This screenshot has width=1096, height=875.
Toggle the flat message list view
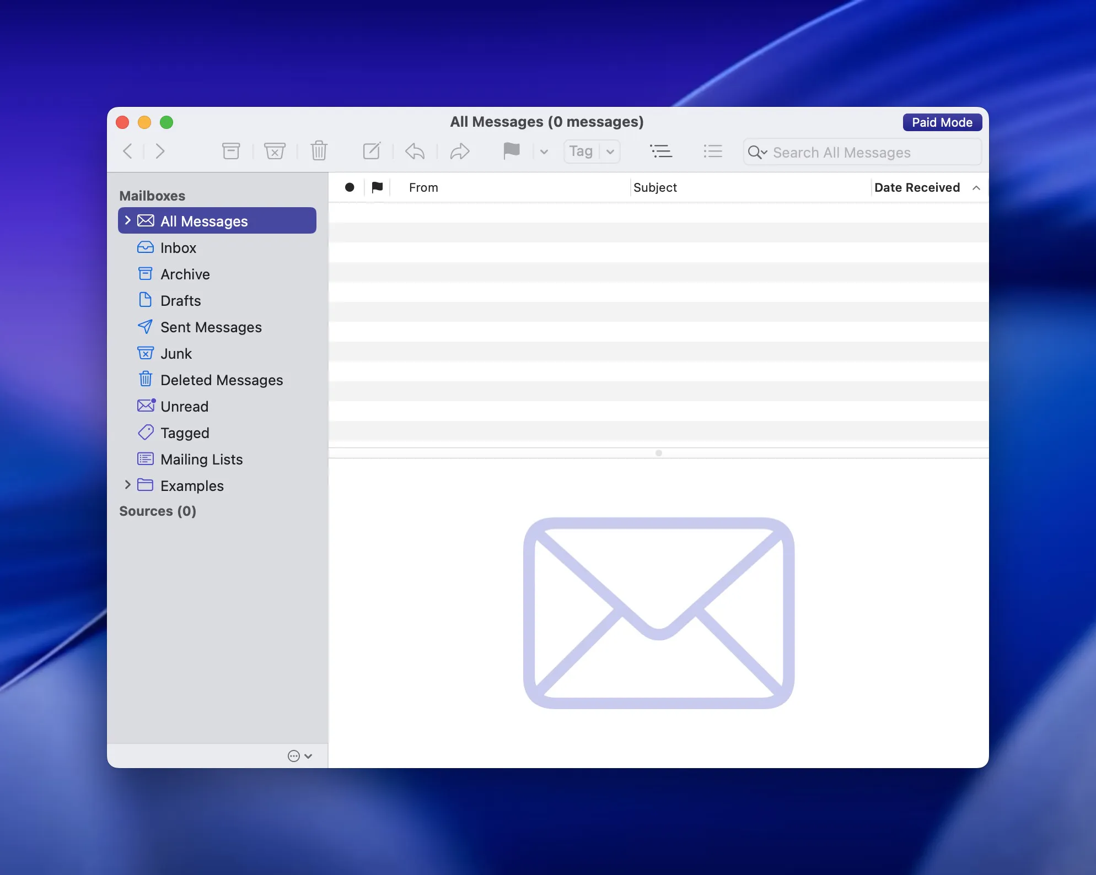point(713,151)
